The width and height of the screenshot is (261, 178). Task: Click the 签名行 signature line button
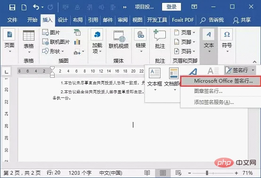(237, 70)
